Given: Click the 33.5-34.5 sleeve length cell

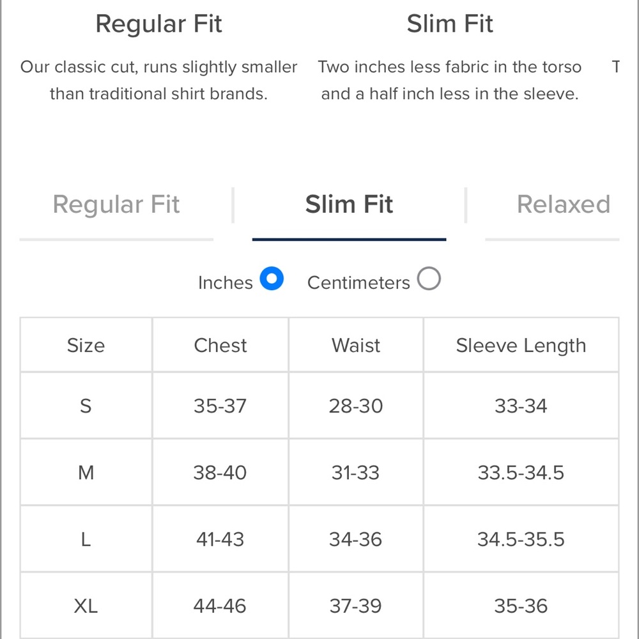Looking at the screenshot, I should [521, 473].
